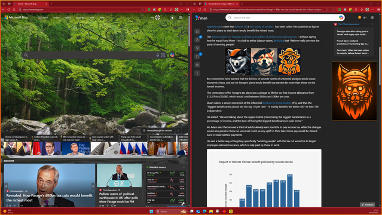Select Tesla Inc watchlist row
This screenshot has width=382, height=215.
point(166,180)
